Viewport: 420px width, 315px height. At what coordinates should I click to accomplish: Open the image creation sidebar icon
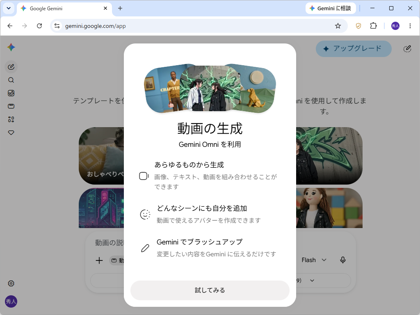11,93
